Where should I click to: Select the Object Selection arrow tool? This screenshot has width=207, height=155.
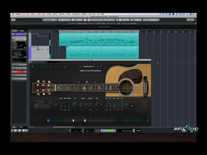[x=88, y=20]
